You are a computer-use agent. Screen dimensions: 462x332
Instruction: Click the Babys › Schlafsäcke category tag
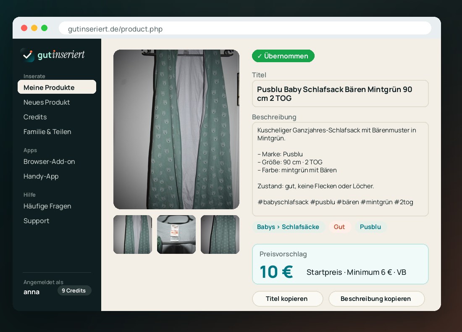pos(288,227)
